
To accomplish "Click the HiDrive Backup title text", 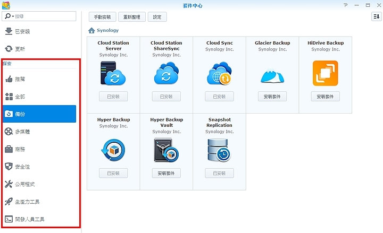I will click(326, 43).
